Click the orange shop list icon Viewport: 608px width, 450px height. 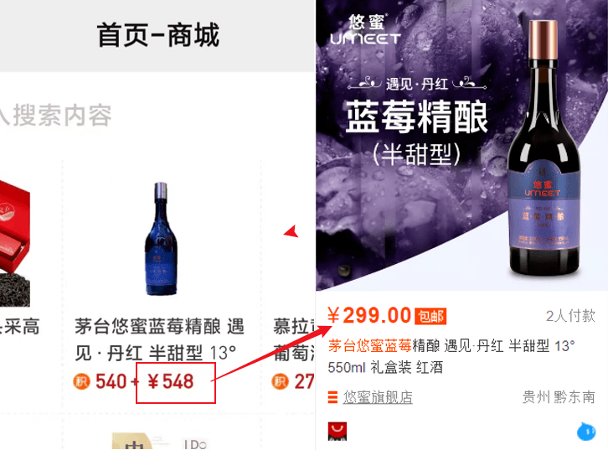click(332, 397)
